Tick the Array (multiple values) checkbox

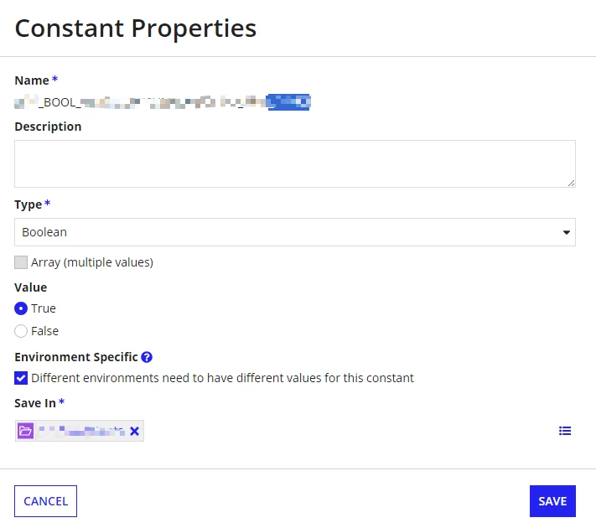(21, 262)
